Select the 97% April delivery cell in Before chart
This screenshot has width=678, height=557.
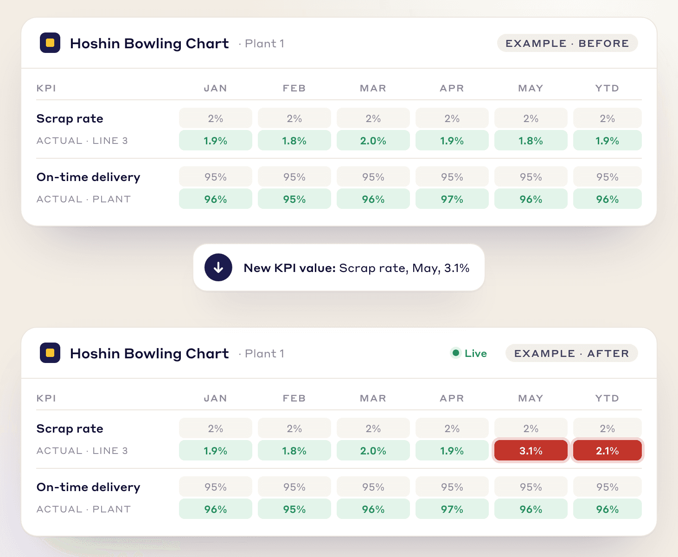[452, 199]
